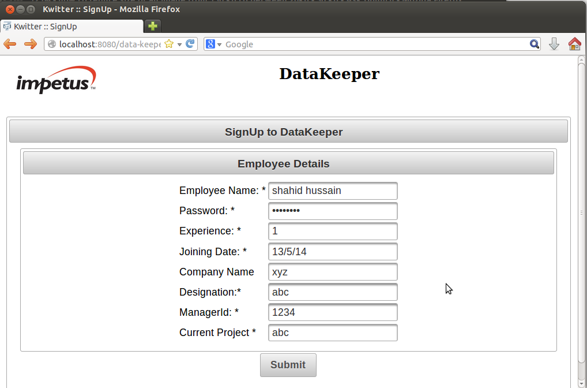Expand the Google search engine dropdown

(x=213, y=44)
